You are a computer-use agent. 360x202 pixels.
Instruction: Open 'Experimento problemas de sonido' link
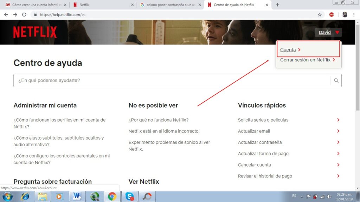click(x=169, y=146)
